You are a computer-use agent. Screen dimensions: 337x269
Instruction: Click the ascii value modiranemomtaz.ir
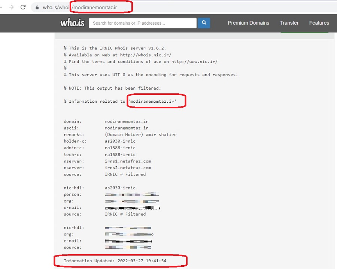click(127, 128)
